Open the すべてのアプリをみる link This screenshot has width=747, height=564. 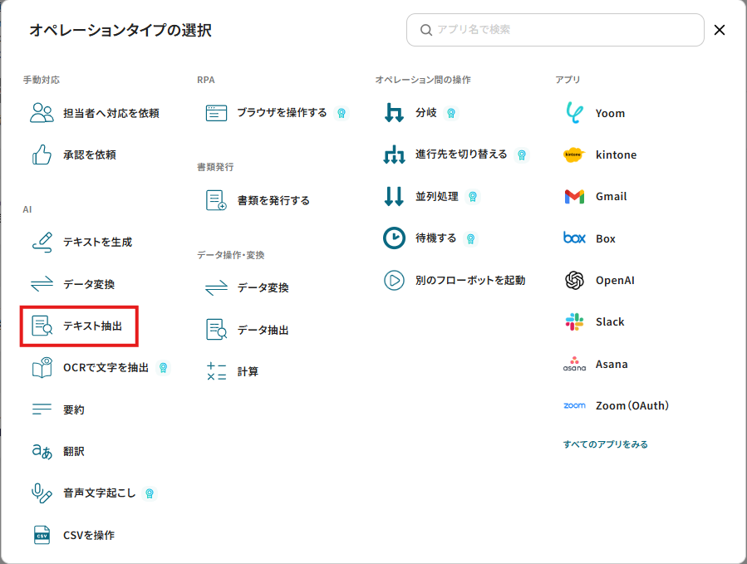pyautogui.click(x=605, y=444)
